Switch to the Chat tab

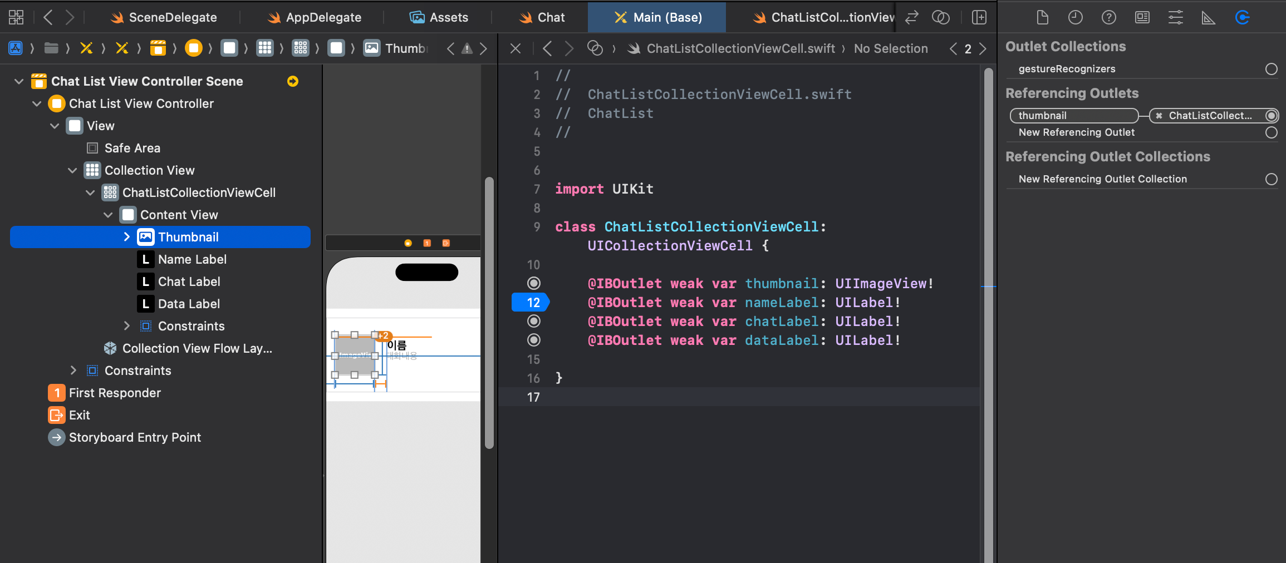(541, 17)
